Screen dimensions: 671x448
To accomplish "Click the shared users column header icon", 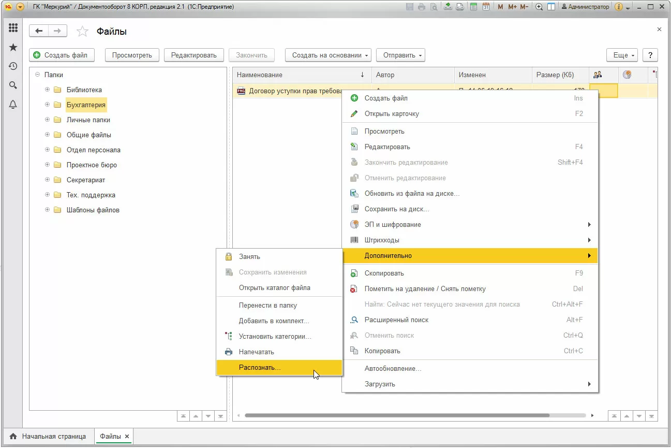I will click(x=597, y=75).
